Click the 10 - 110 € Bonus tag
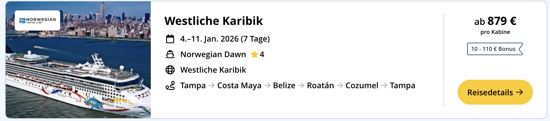The width and height of the screenshot is (550, 121). pos(495,49)
